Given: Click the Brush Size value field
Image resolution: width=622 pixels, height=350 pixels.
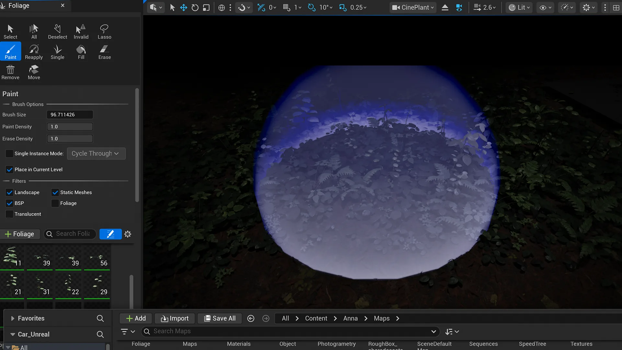Looking at the screenshot, I should tap(70, 115).
